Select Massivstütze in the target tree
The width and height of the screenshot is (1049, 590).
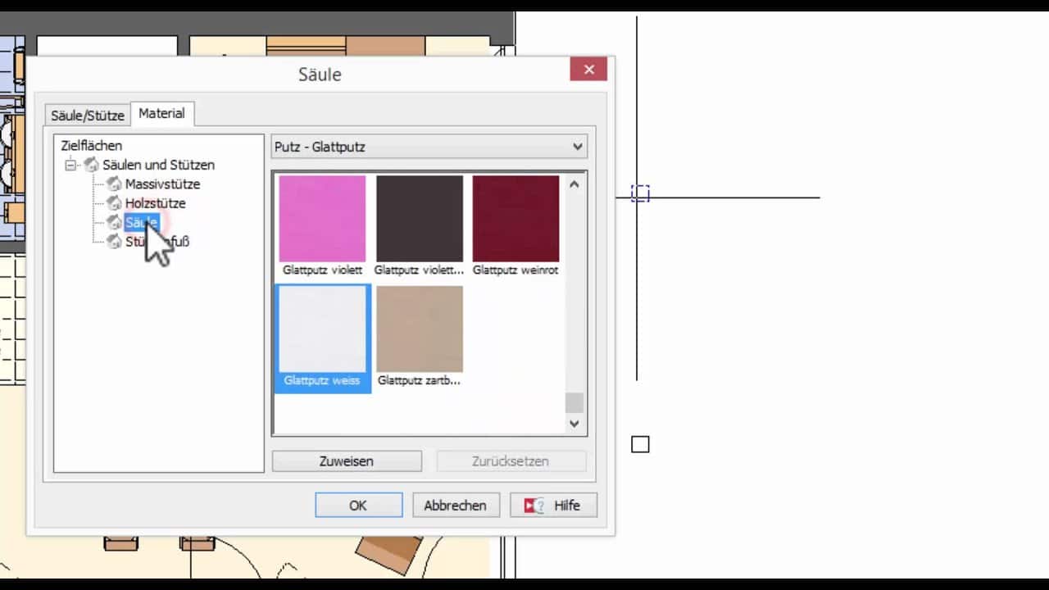(x=162, y=184)
